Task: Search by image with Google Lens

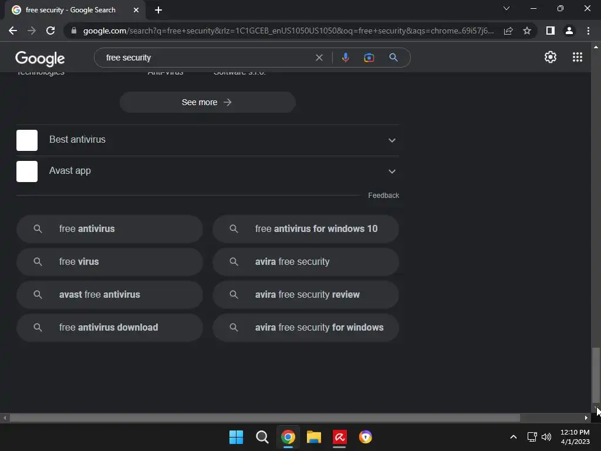Action: click(369, 58)
